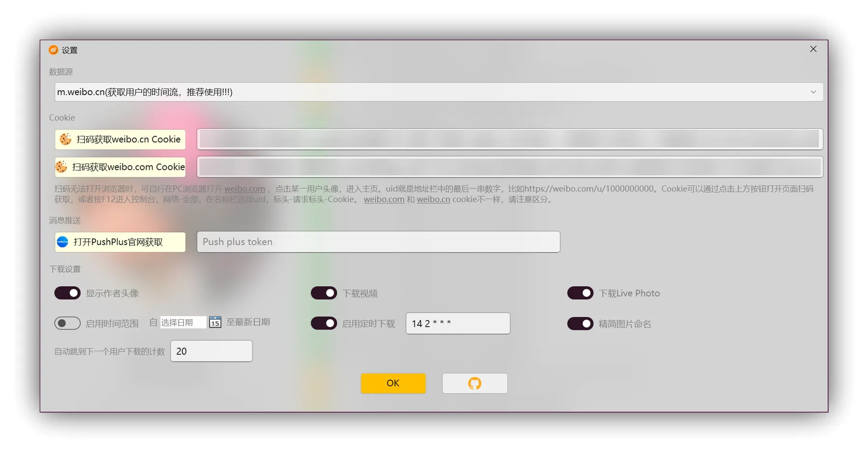Click the Weibo logo in title bar
The image size is (868, 452).
coord(54,50)
